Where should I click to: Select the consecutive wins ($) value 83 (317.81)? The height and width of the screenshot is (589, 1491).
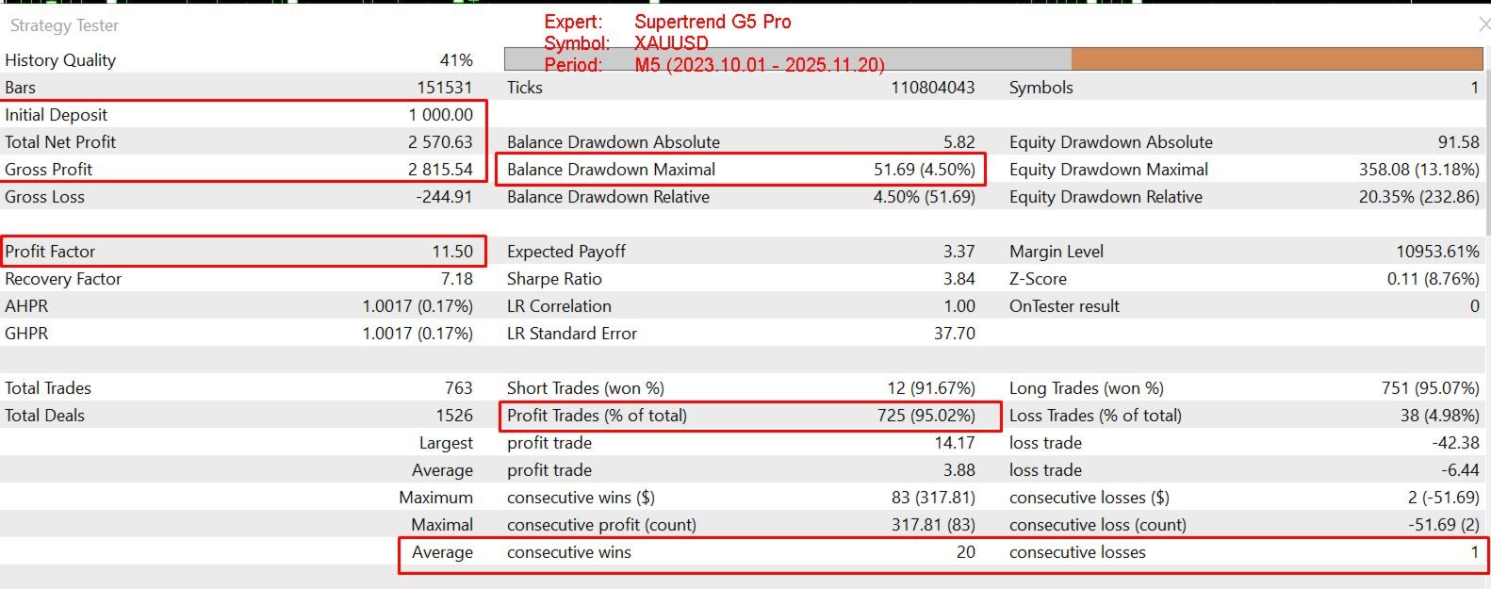[933, 498]
